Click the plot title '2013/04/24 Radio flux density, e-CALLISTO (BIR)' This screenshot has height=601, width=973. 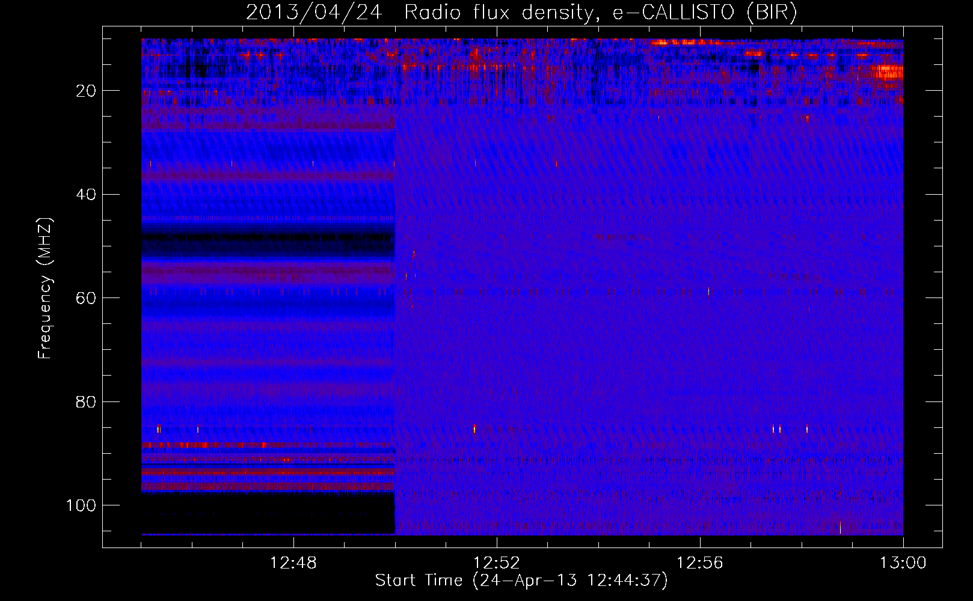point(521,13)
